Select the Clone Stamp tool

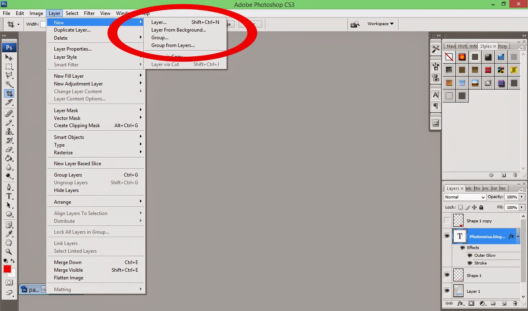(x=9, y=131)
